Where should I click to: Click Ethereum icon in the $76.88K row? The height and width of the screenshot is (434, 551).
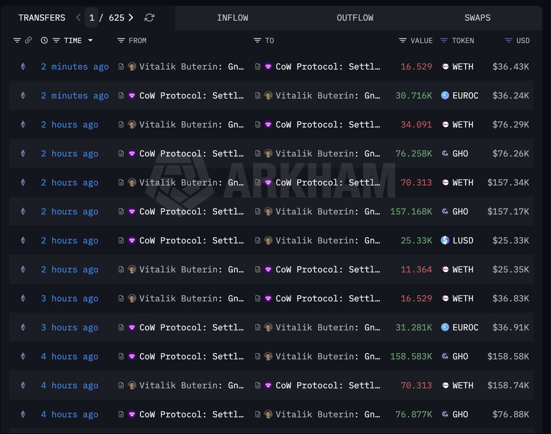coord(23,414)
